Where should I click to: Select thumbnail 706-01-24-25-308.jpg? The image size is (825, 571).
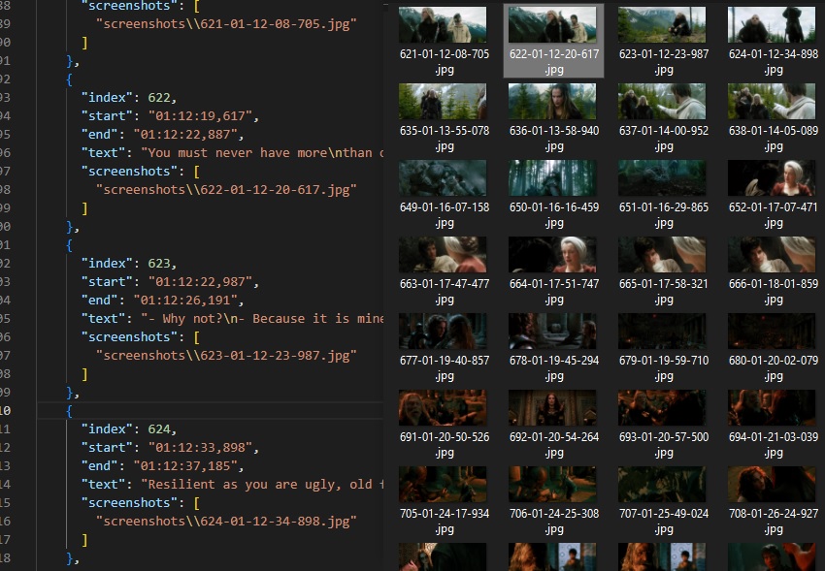(552, 485)
